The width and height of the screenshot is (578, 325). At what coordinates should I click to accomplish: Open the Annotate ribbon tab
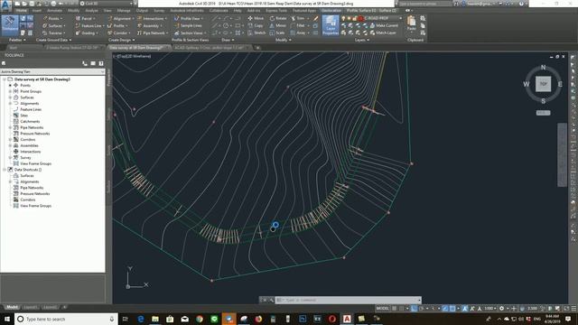(54, 11)
